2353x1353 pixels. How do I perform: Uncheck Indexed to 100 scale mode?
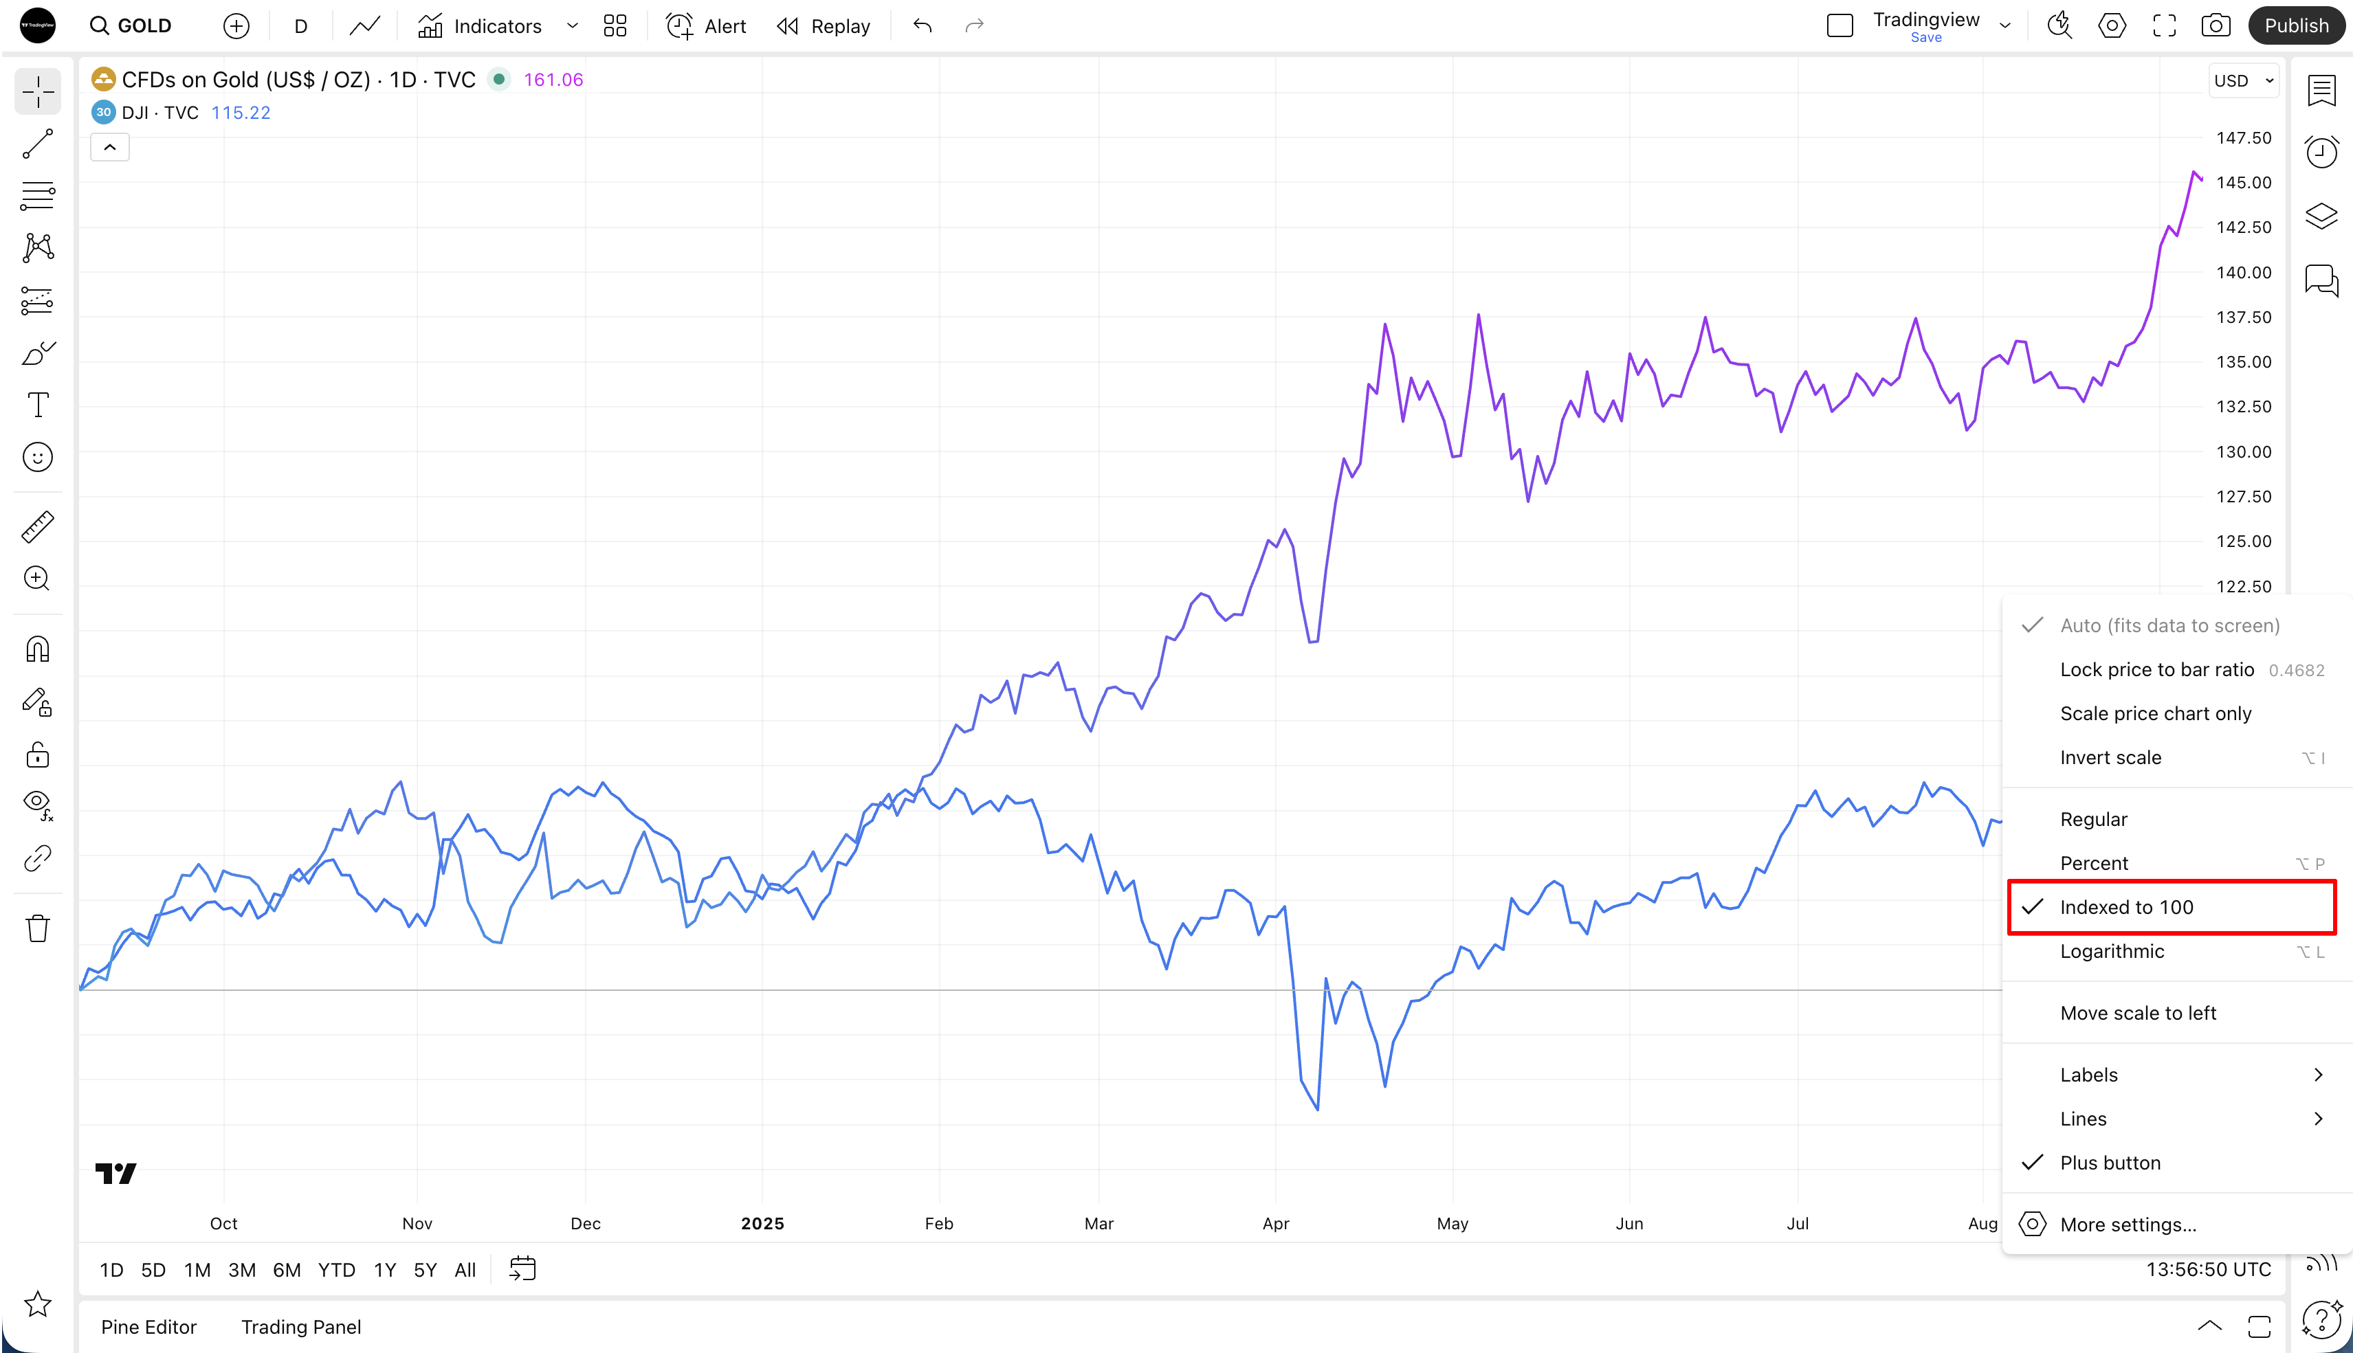pyautogui.click(x=2126, y=907)
